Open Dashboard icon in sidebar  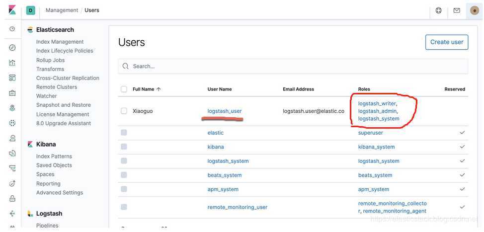click(12, 77)
